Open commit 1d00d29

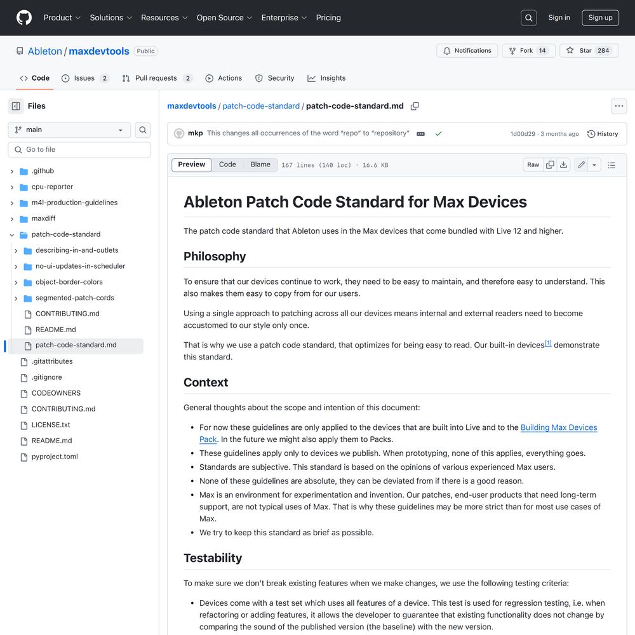(x=523, y=134)
